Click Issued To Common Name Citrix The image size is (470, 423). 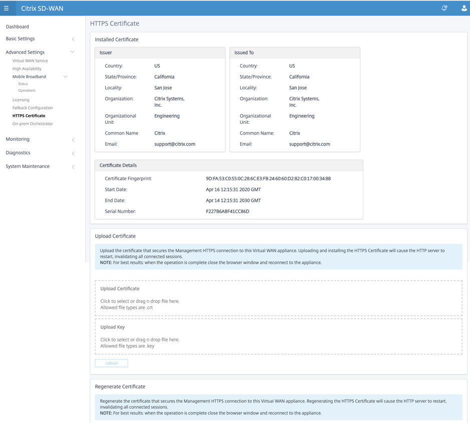[x=295, y=133]
